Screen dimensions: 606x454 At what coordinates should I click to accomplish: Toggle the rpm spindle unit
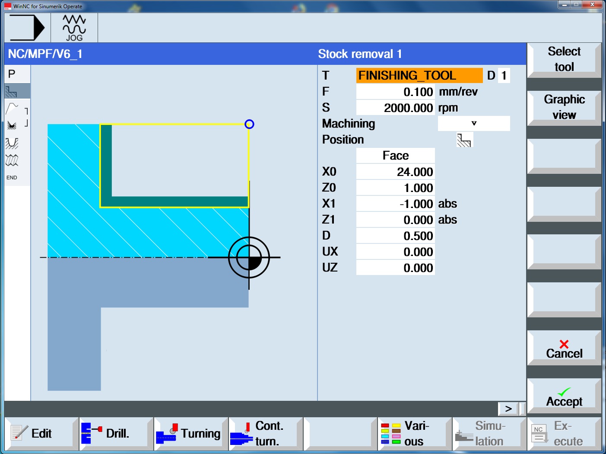click(x=448, y=108)
